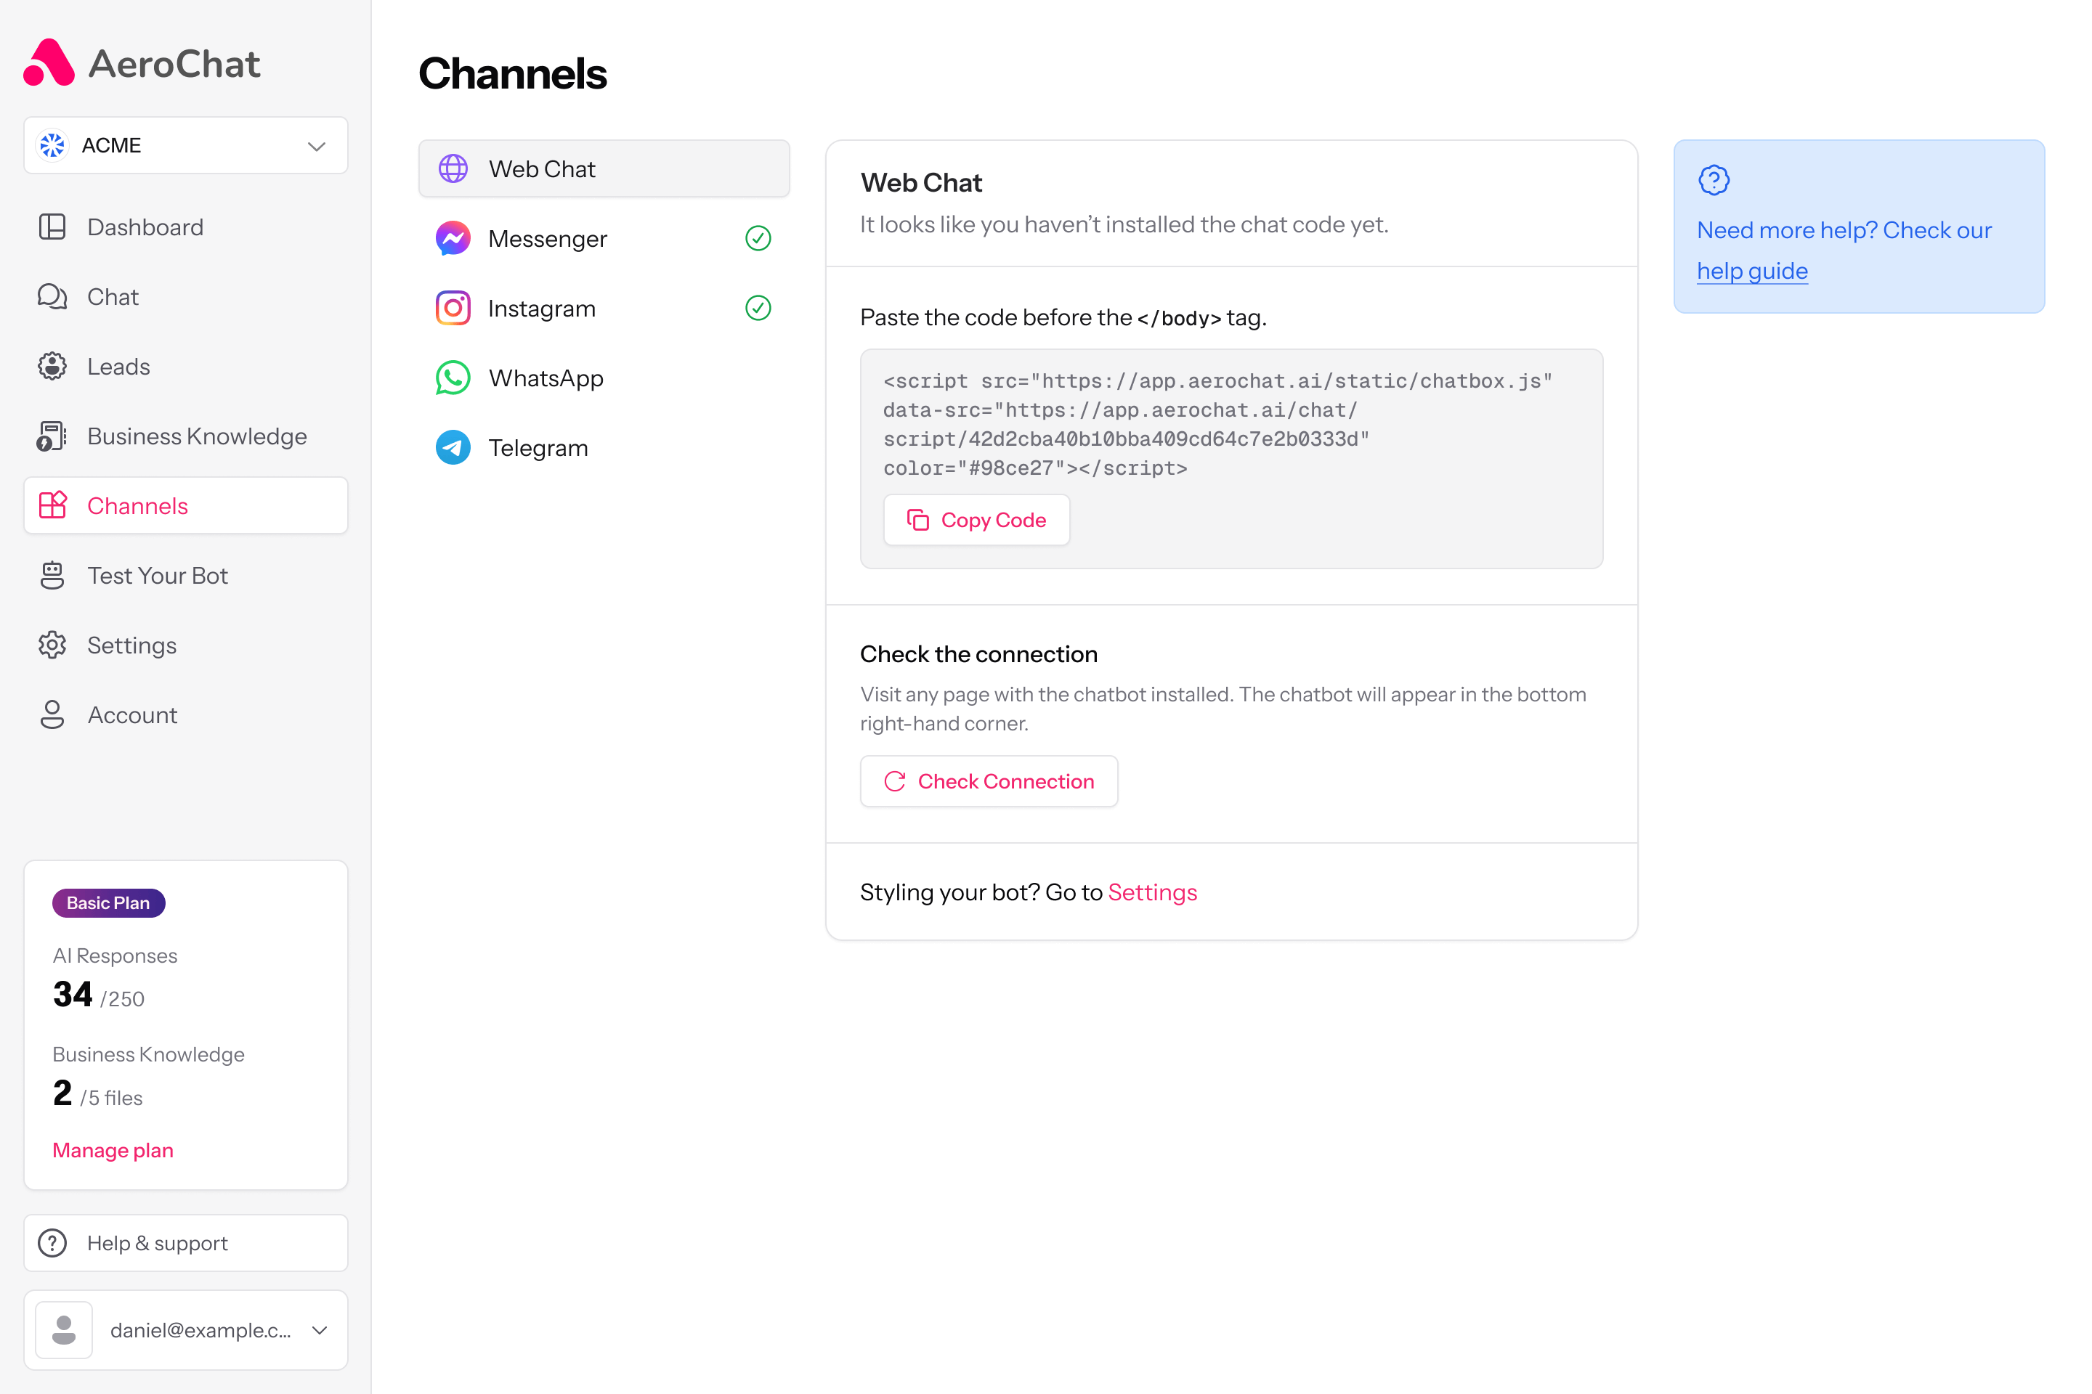Select the Telegram channel
Image resolution: width=2092 pixels, height=1394 pixels.
pos(538,447)
